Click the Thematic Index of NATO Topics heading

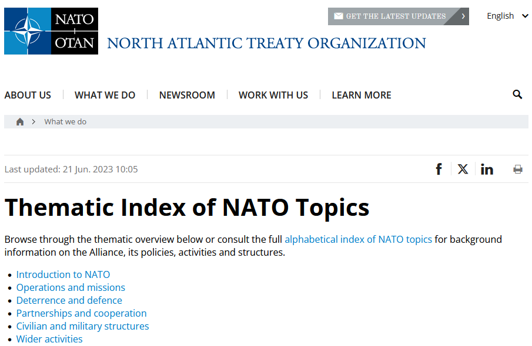click(187, 207)
